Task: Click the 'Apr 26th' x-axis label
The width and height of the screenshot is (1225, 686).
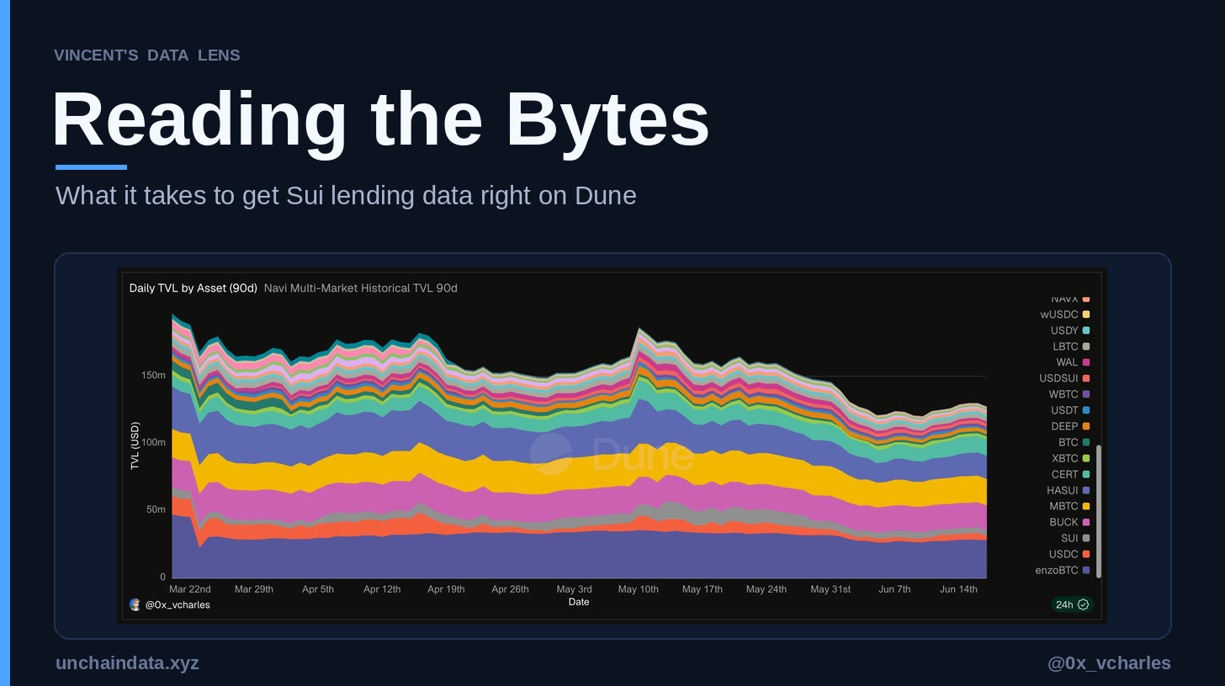Action: pyautogui.click(x=510, y=589)
